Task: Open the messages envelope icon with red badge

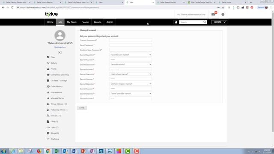Action: pos(214,14)
